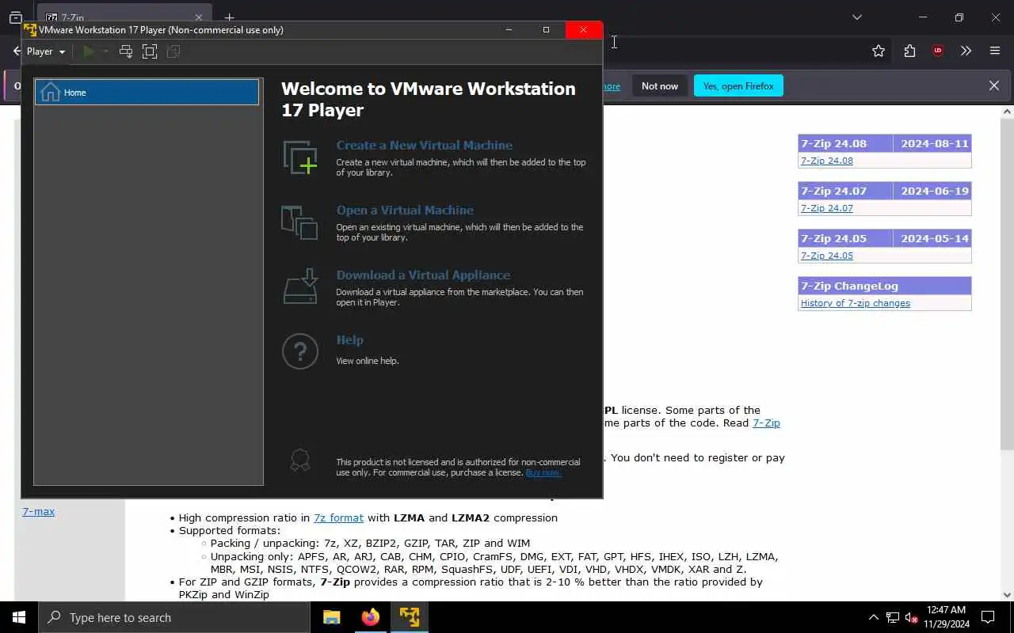
Task: Open clock showing 12:47 AM
Action: point(945,617)
